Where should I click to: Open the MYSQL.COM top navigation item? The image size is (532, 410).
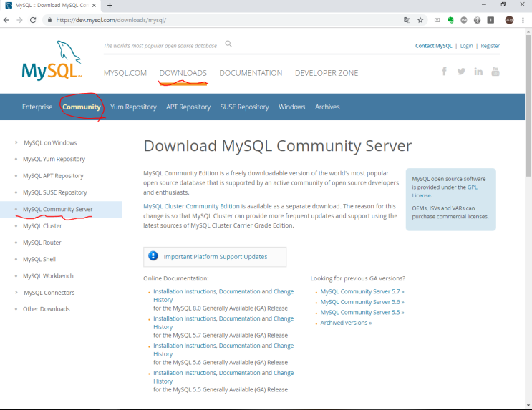pos(125,73)
